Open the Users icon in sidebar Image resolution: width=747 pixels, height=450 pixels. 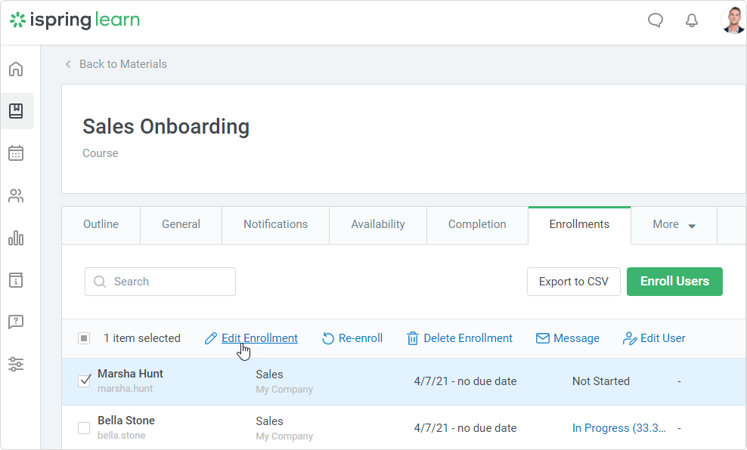click(x=16, y=196)
